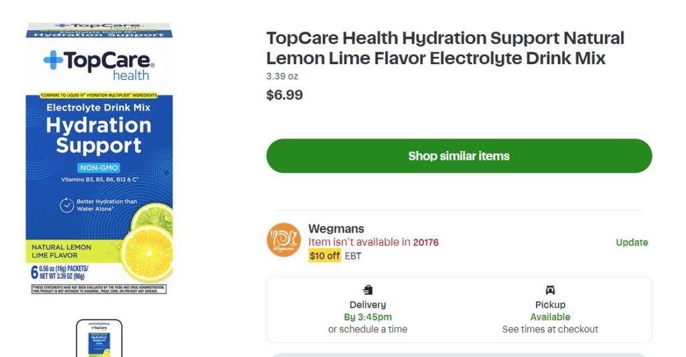The image size is (686, 357).
Task: Click the Wegmans store logo icon
Action: [283, 240]
